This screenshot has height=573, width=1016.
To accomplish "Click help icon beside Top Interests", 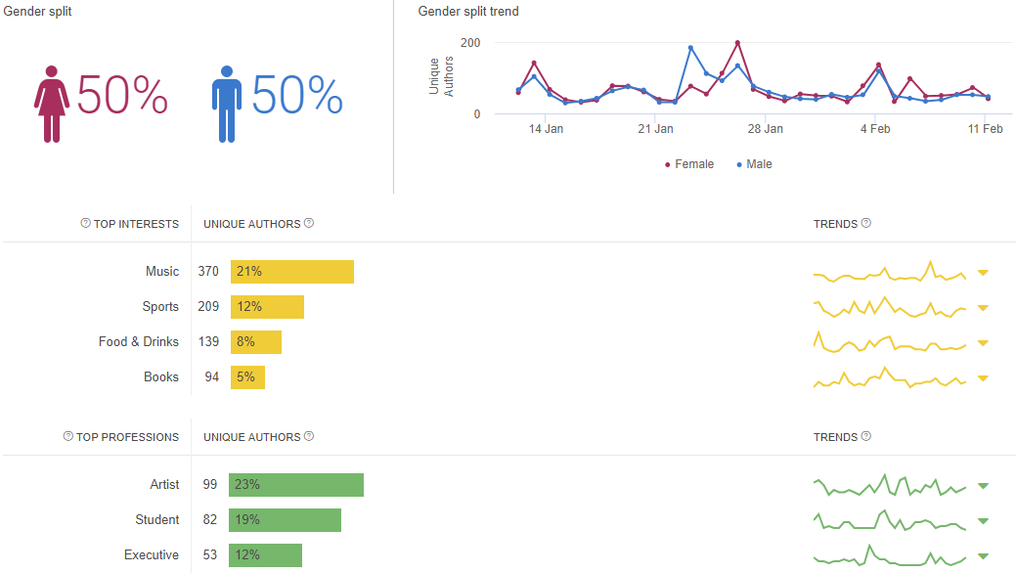I will tap(85, 224).
